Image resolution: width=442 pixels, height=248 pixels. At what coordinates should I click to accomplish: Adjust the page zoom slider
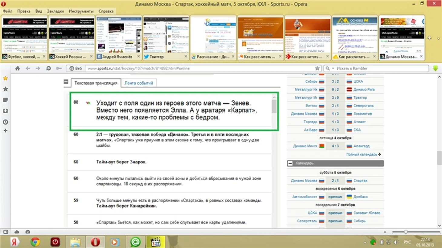tap(405, 232)
